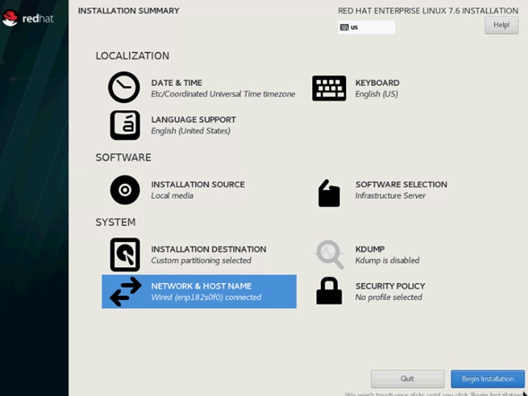Click 'English (US)' keyboard status text

377,94
